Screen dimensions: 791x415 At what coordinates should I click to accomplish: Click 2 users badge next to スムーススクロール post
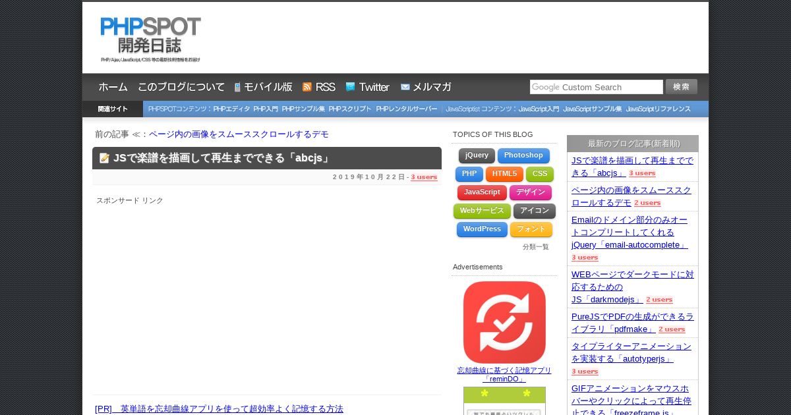coord(647,203)
